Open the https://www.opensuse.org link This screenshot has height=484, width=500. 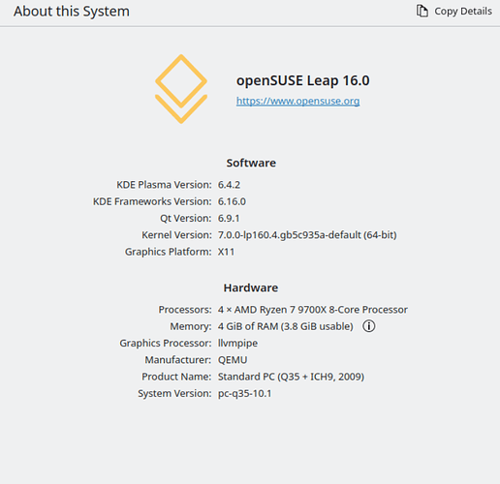(x=297, y=101)
